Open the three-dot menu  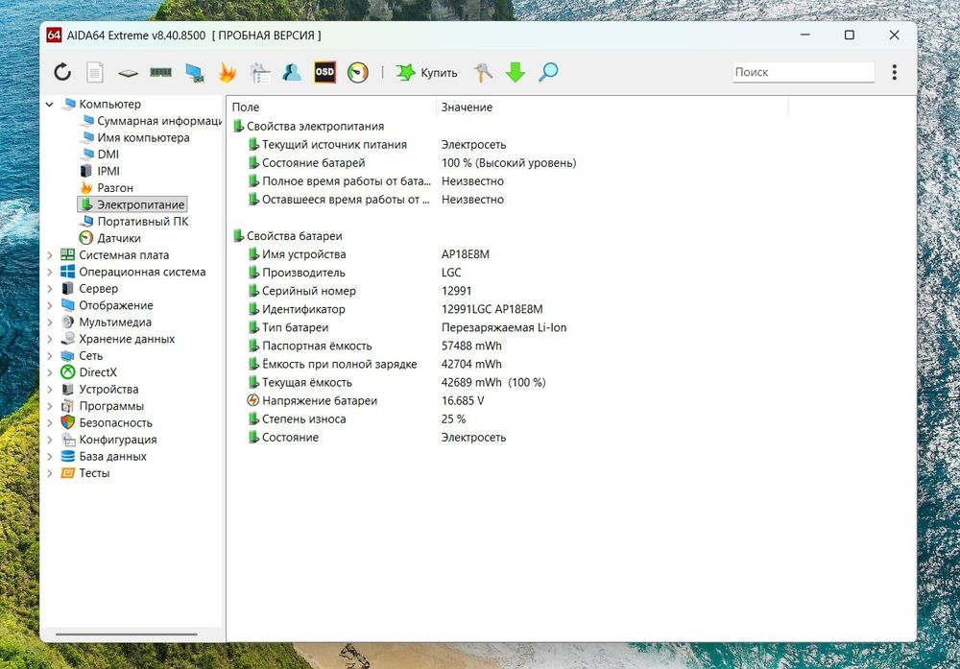tap(895, 72)
